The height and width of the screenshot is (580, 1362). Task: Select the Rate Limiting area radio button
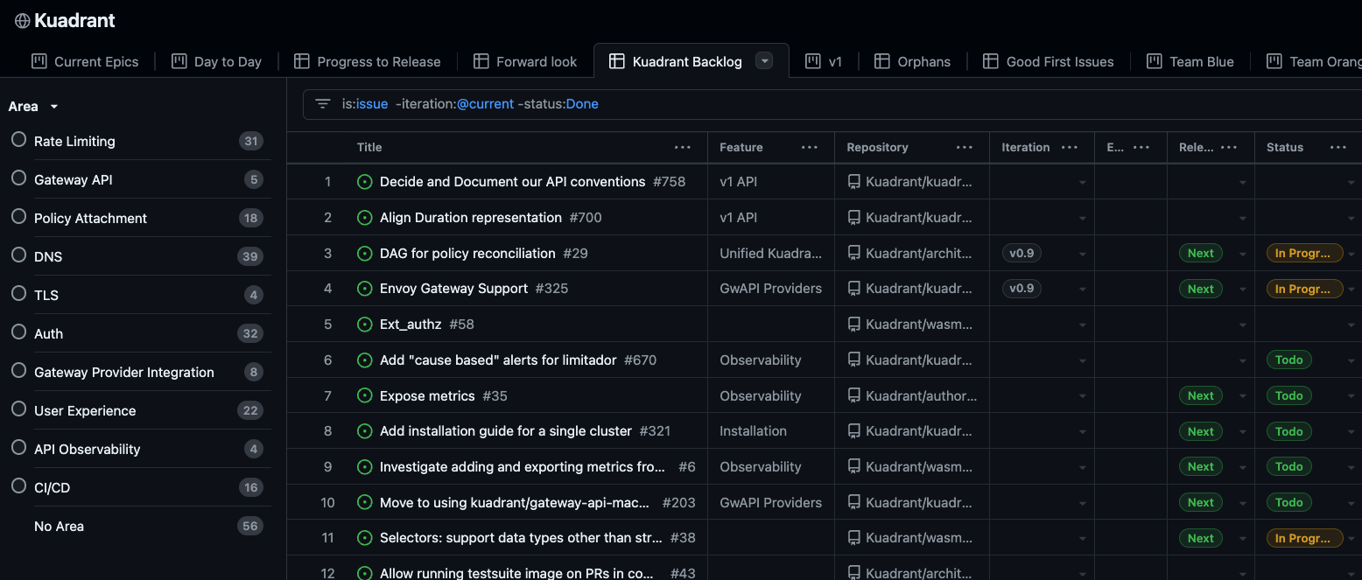[x=18, y=140]
